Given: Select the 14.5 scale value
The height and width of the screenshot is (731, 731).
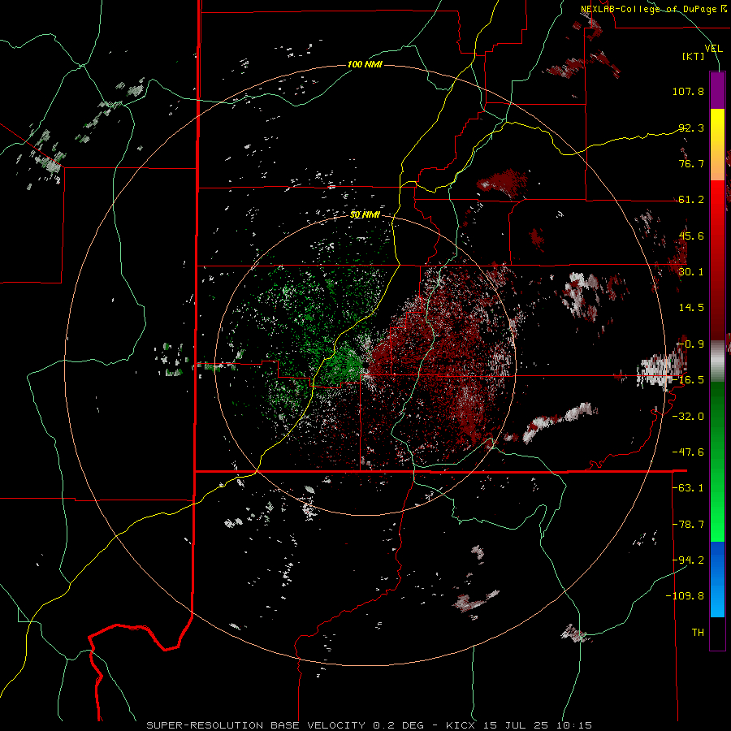Looking at the screenshot, I should coord(691,308).
